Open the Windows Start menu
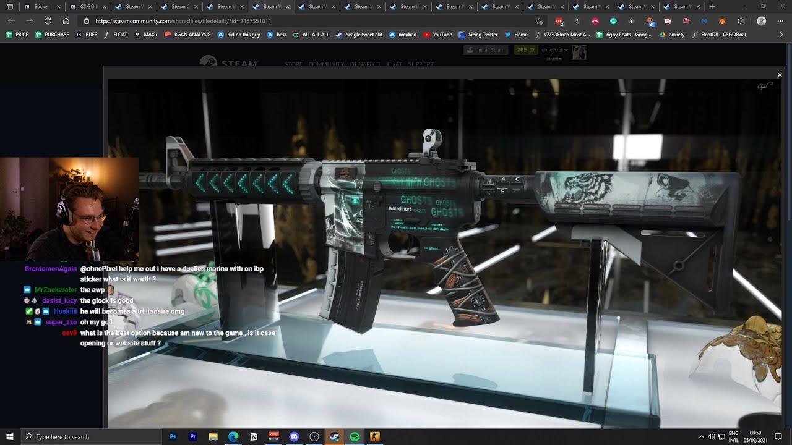Image resolution: width=792 pixels, height=445 pixels. pos(9,437)
